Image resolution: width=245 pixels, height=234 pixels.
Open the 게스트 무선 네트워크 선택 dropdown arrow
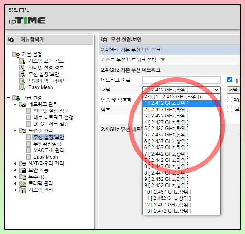point(163,60)
